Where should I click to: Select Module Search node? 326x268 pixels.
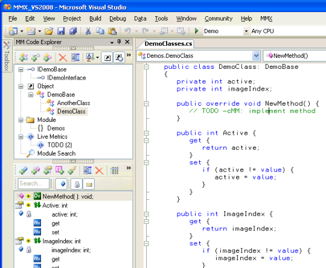coord(56,153)
